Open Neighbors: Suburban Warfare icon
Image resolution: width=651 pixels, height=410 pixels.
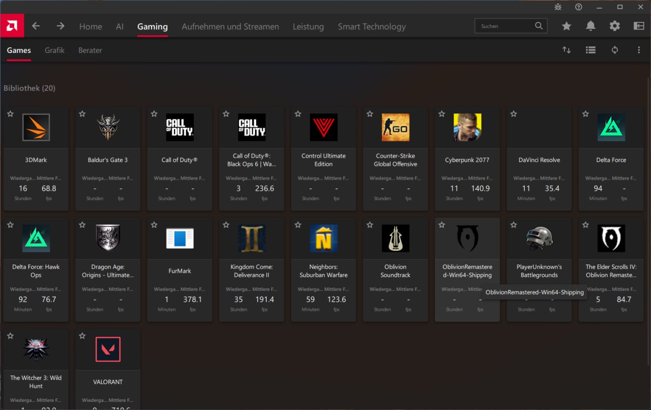click(323, 238)
